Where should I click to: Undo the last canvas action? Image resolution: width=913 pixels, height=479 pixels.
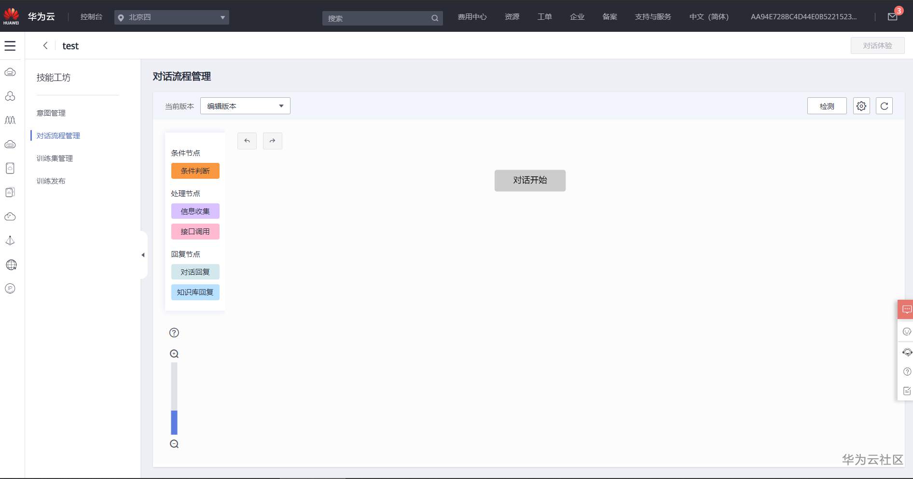point(247,141)
